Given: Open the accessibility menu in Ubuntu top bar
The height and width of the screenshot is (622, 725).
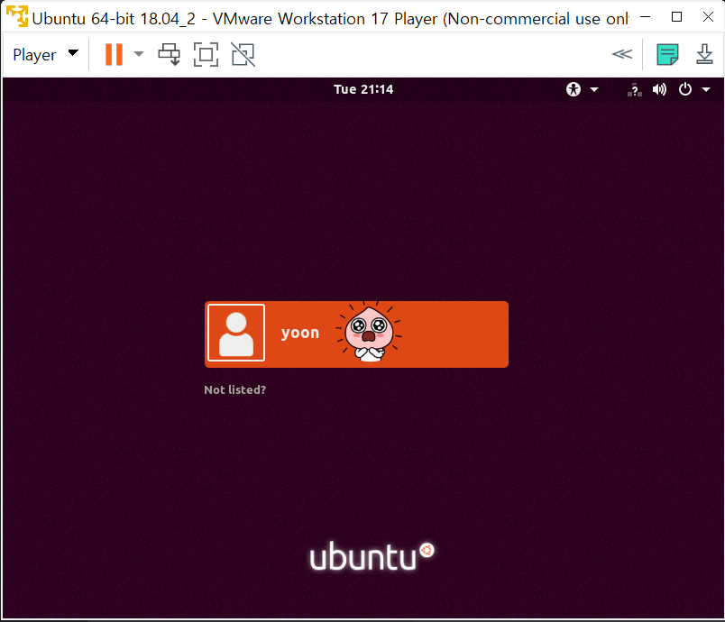Looking at the screenshot, I should (x=574, y=89).
